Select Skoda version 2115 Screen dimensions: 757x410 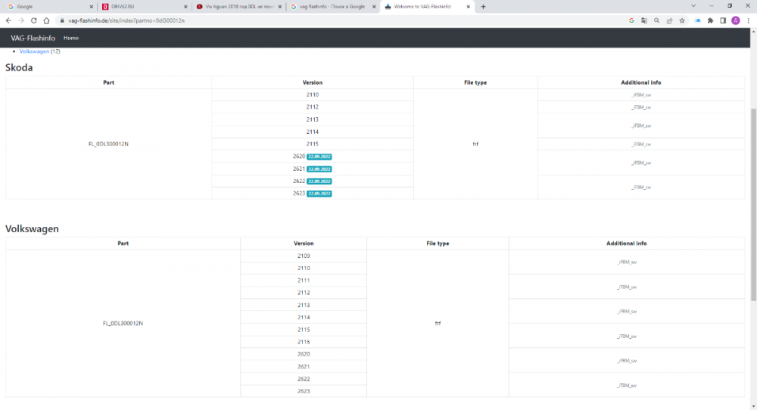coord(313,144)
